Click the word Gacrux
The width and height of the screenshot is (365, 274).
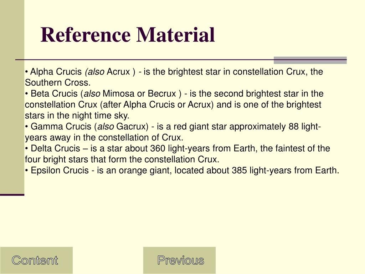(131, 126)
